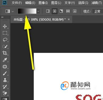
Task: Open the 编辑(E) menu
Action: coord(30,3)
